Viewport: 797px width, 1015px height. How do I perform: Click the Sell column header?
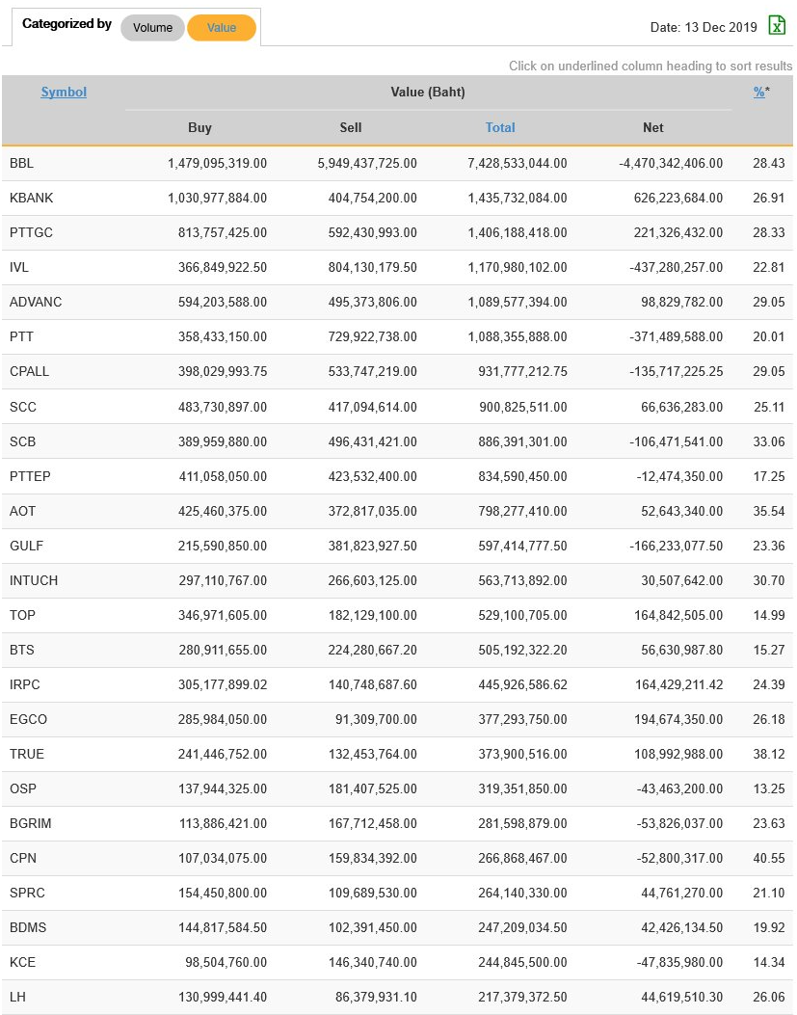tap(351, 127)
